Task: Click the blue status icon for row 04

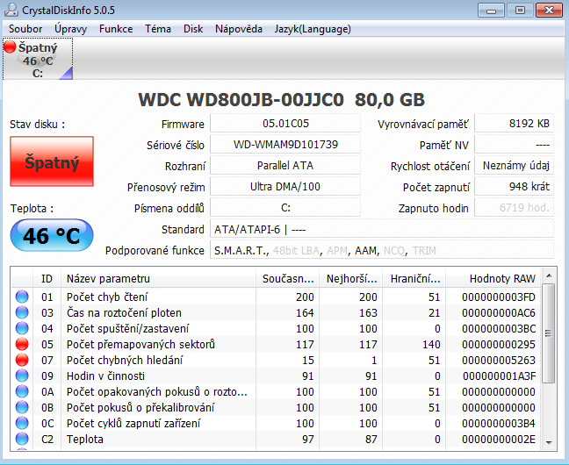Action: (22, 328)
